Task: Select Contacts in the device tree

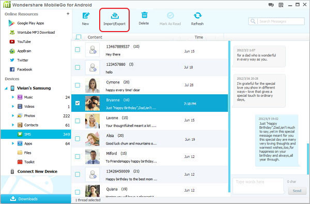Action: point(31,125)
